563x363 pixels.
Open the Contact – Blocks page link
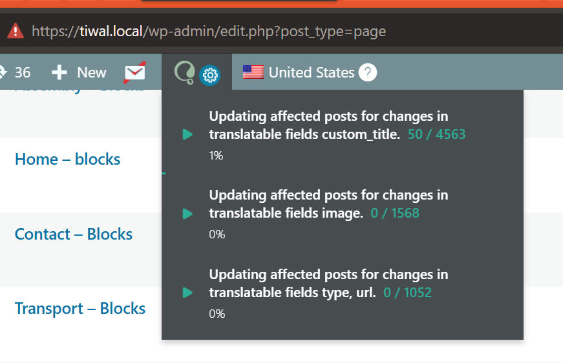[74, 234]
